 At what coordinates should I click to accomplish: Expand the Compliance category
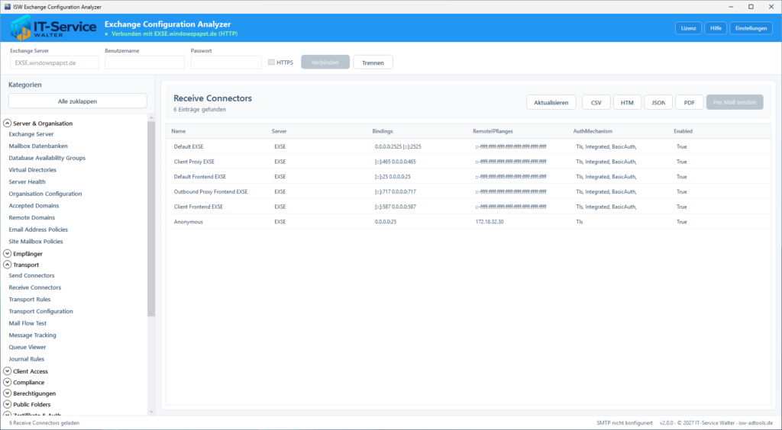(7, 382)
